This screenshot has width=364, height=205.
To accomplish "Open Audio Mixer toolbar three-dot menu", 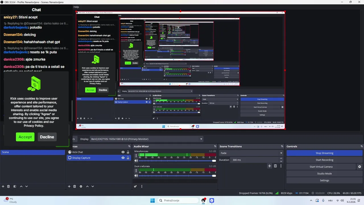I will pos(142,186).
